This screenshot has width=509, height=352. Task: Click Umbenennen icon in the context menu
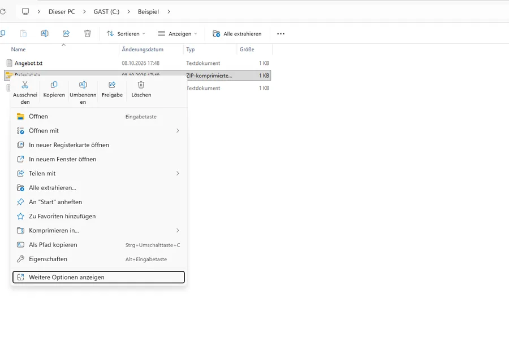[83, 85]
